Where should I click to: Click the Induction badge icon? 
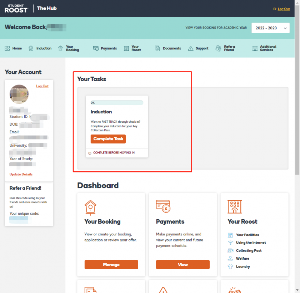click(31, 48)
